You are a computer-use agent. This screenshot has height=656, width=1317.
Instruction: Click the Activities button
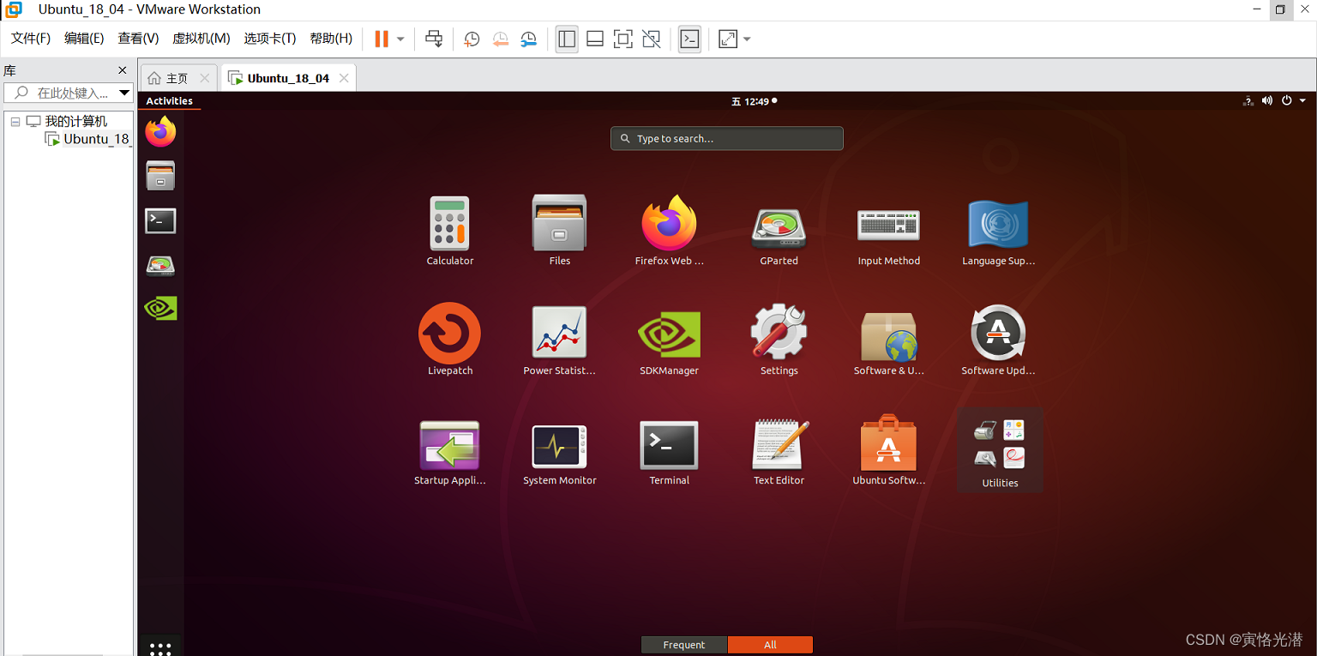[169, 101]
